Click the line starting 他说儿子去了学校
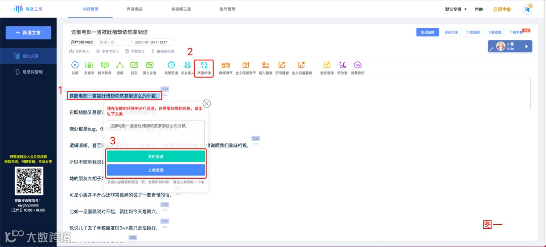546x247 pixels. click(114, 228)
